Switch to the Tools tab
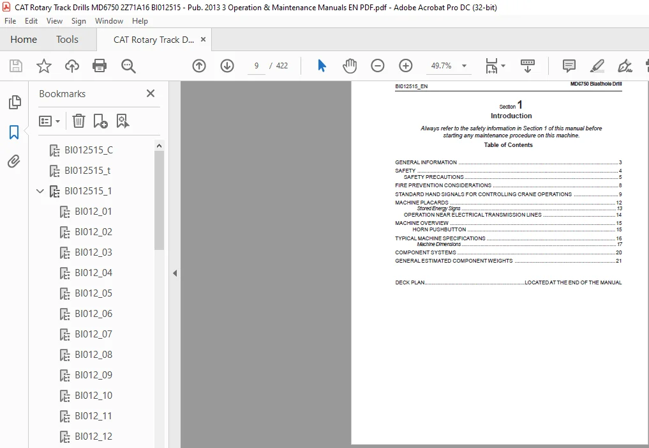Viewport: 649px width, 448px height. tap(67, 40)
